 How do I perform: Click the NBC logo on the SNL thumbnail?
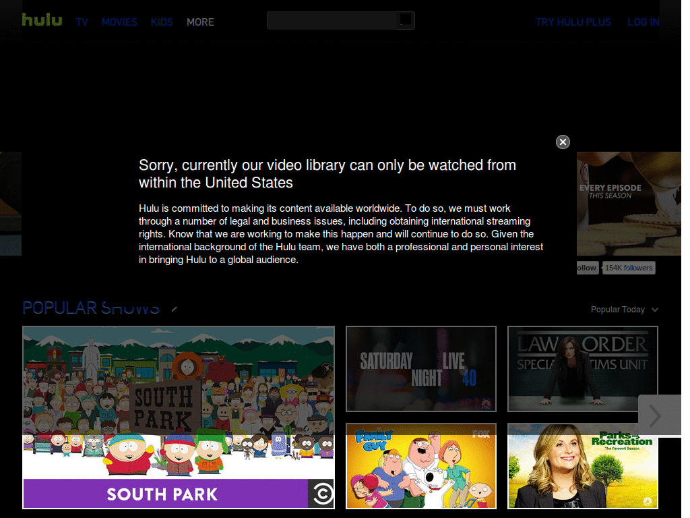tap(485, 402)
